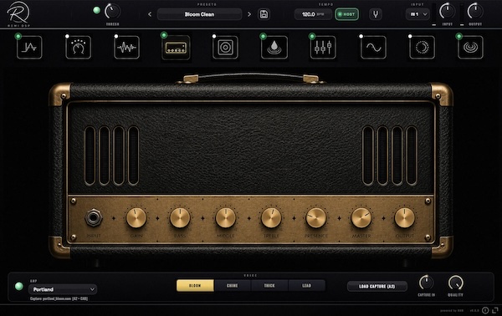Viewport: 502px width, 316px height.
Task: Click the BASS knob on the amp
Action: [180, 218]
